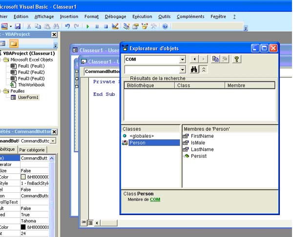Click the Toolbox hammer-and-wrench icon
The image size is (293, 237).
point(154,26)
